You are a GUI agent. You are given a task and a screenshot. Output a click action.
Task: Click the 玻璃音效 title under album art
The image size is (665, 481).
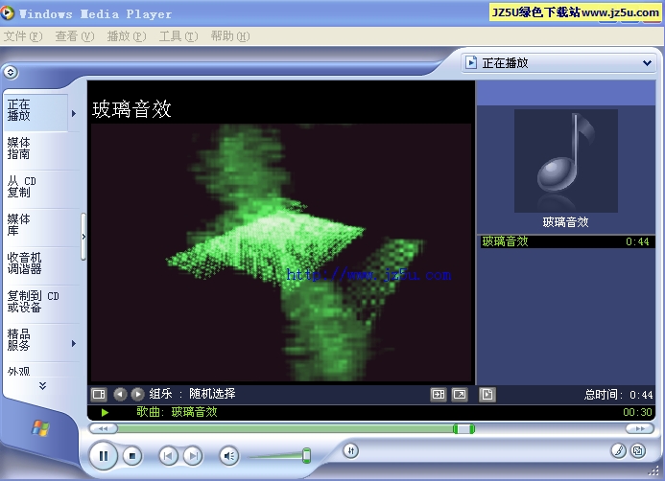[x=566, y=222]
